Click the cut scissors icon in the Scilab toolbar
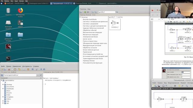Screen dimensions: 193x108 9,69
